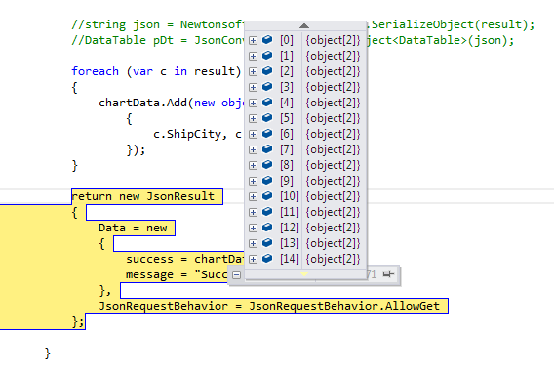The image size is (554, 376).
Task: Click the [12] index label
Action: (290, 228)
